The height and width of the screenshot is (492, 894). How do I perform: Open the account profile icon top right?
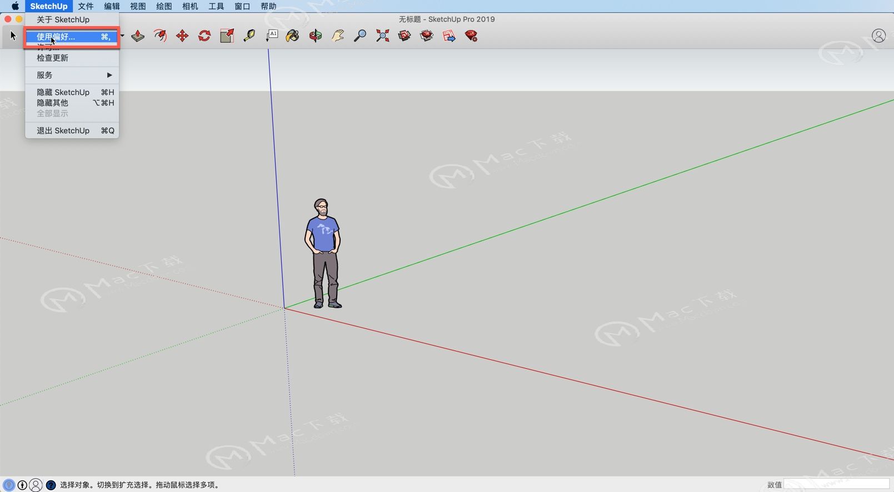pos(878,36)
